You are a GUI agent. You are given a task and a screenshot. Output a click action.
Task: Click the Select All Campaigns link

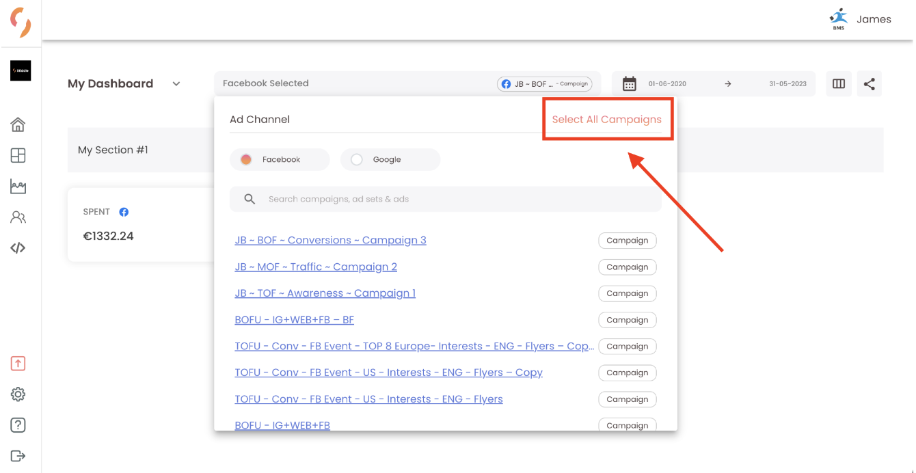pos(607,120)
